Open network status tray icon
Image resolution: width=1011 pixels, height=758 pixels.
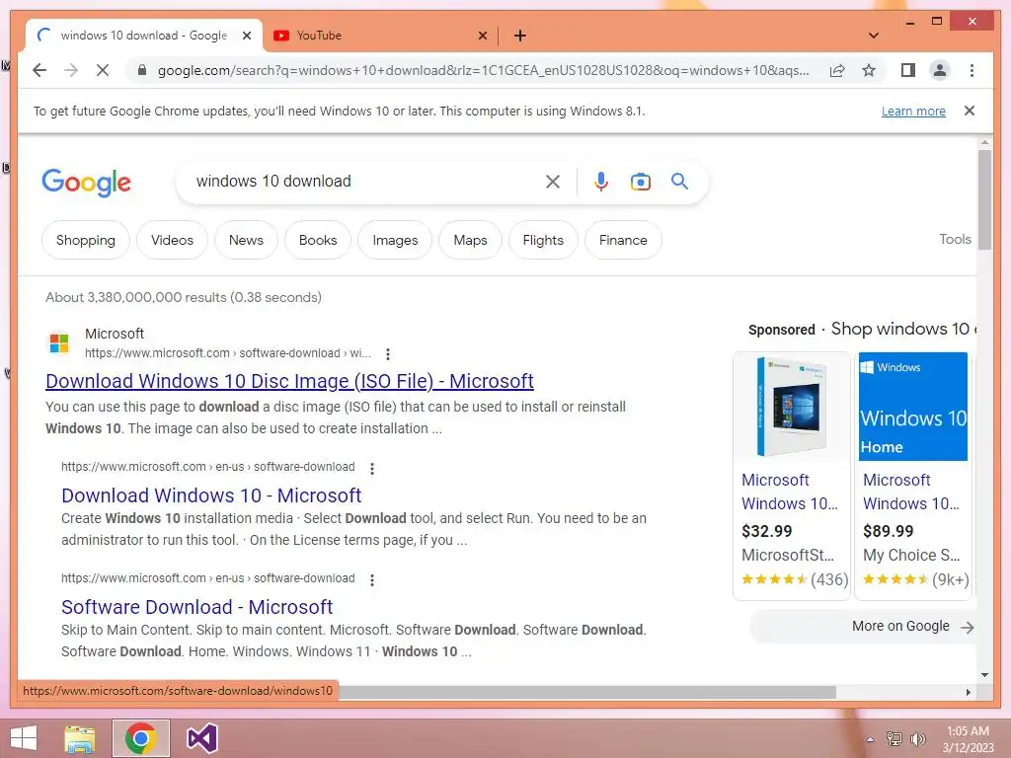tap(894, 738)
